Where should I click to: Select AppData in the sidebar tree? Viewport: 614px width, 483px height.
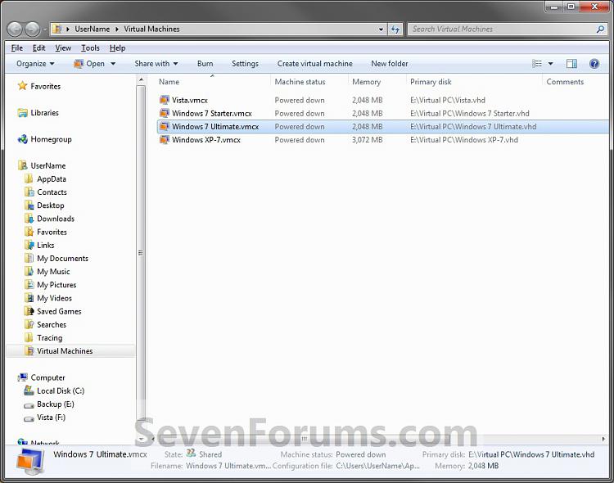click(x=52, y=179)
